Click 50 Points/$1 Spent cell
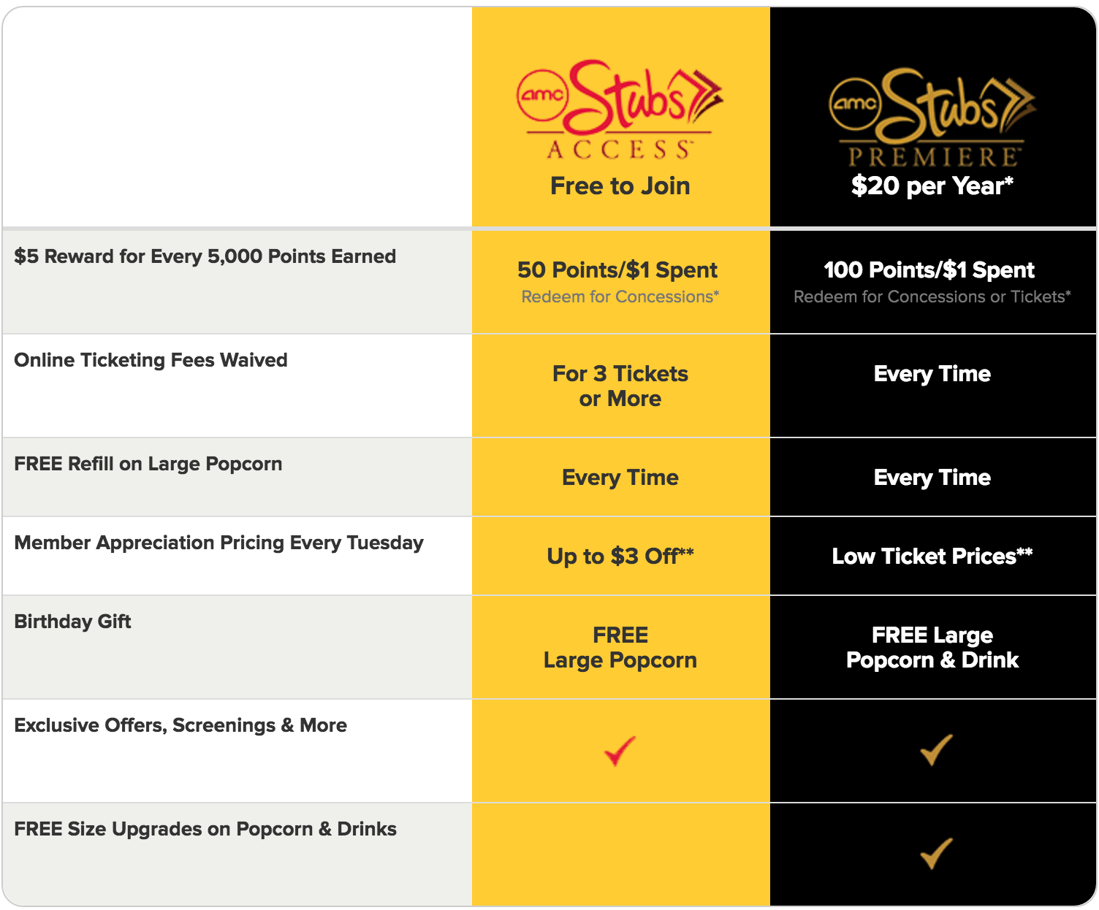This screenshot has width=1099, height=910. pyautogui.click(x=620, y=283)
